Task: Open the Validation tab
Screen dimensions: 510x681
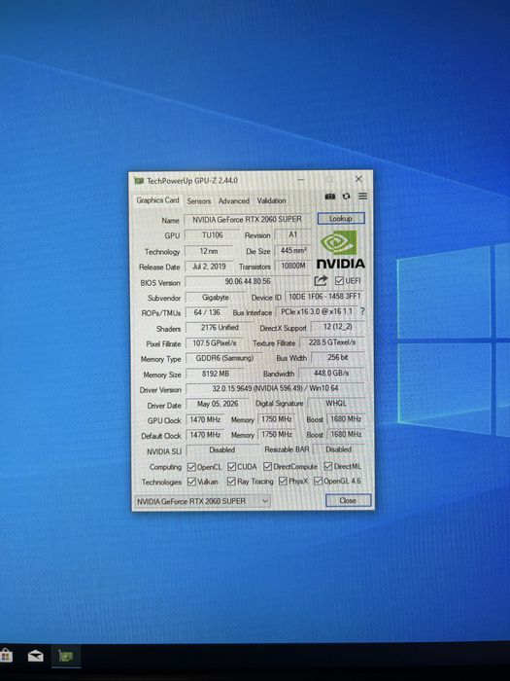Action: (271, 201)
